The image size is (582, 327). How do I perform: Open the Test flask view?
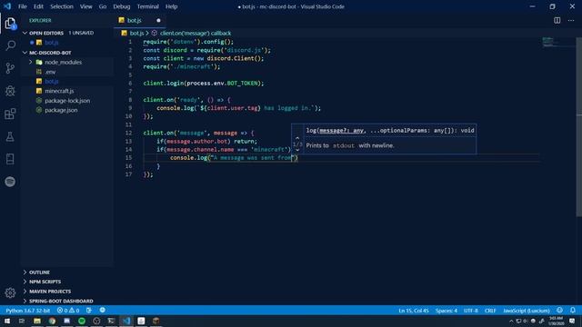pyautogui.click(x=10, y=136)
